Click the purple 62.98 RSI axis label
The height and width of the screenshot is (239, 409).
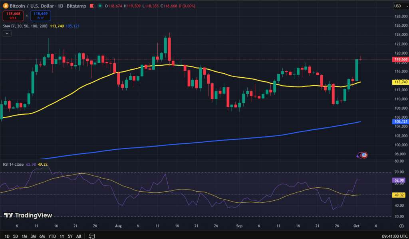[399, 180]
